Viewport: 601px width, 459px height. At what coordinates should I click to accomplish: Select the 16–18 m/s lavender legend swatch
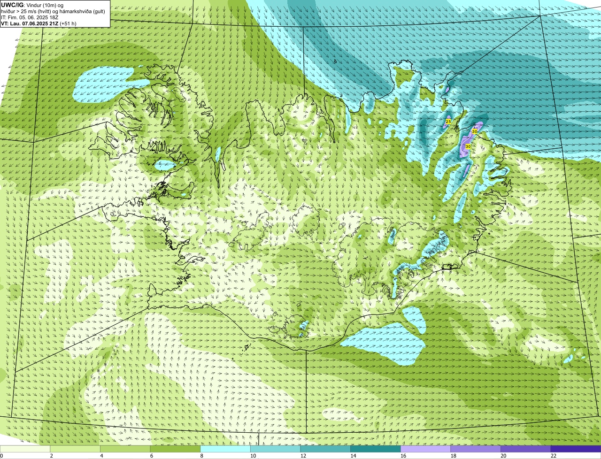(425, 449)
